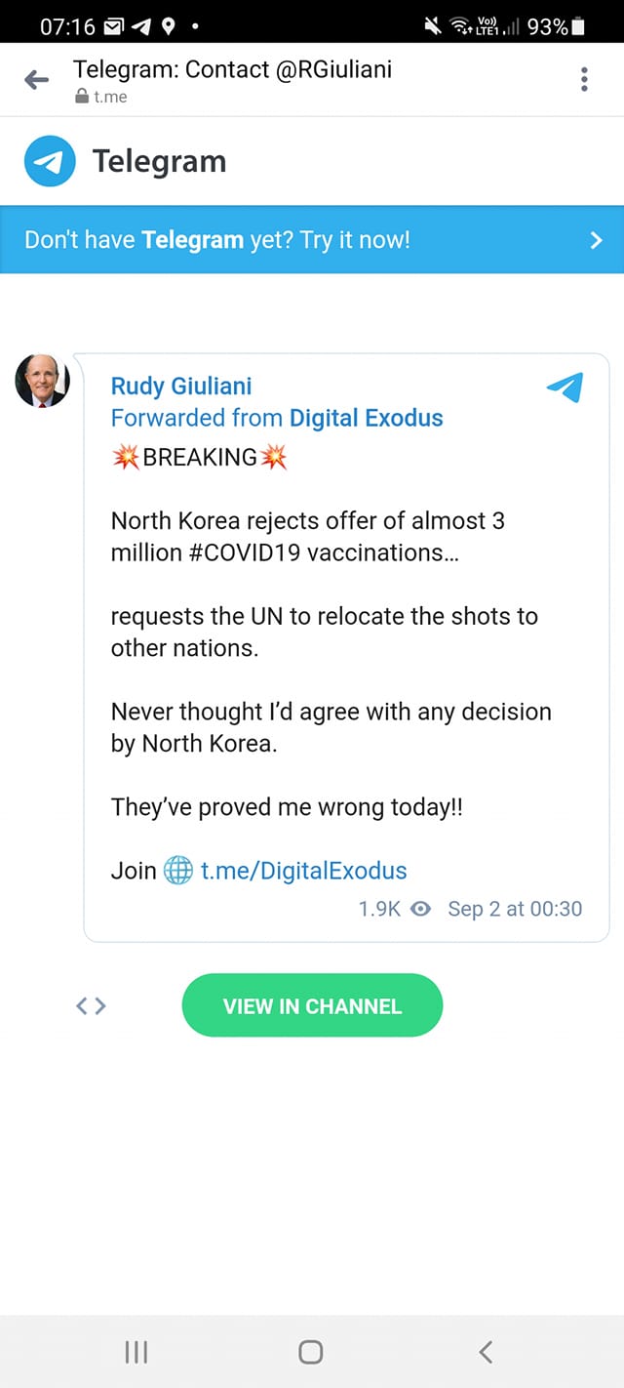624x1388 pixels.
Task: Open the browser overflow menu with three dots
Action: pyautogui.click(x=584, y=79)
